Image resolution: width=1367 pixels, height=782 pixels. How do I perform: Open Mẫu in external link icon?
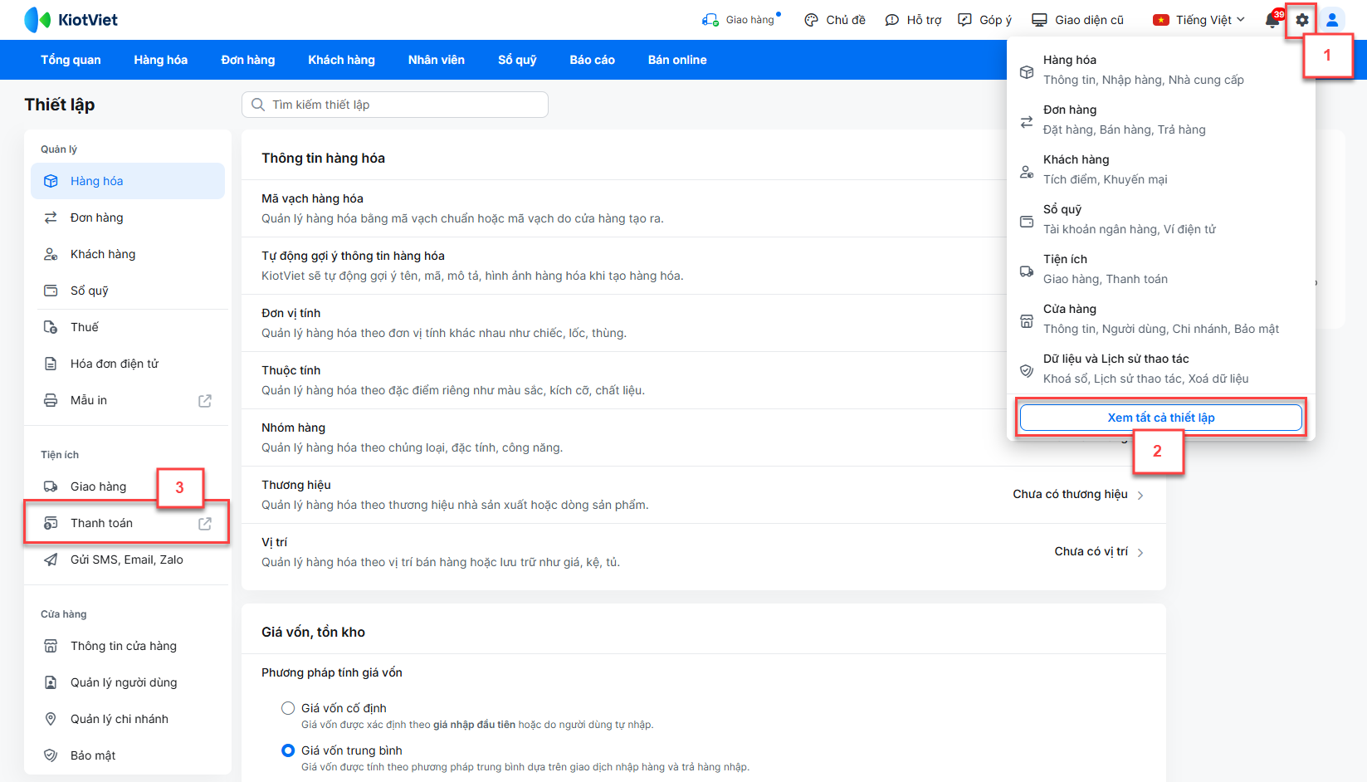[205, 401]
